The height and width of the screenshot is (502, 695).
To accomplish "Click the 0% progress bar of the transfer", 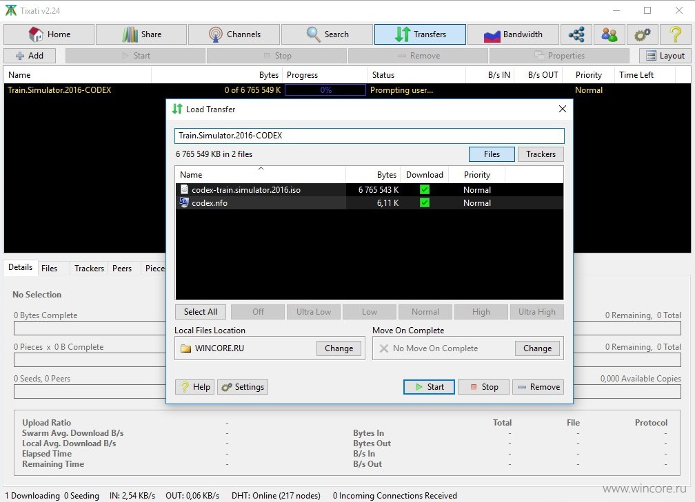I will [x=325, y=90].
